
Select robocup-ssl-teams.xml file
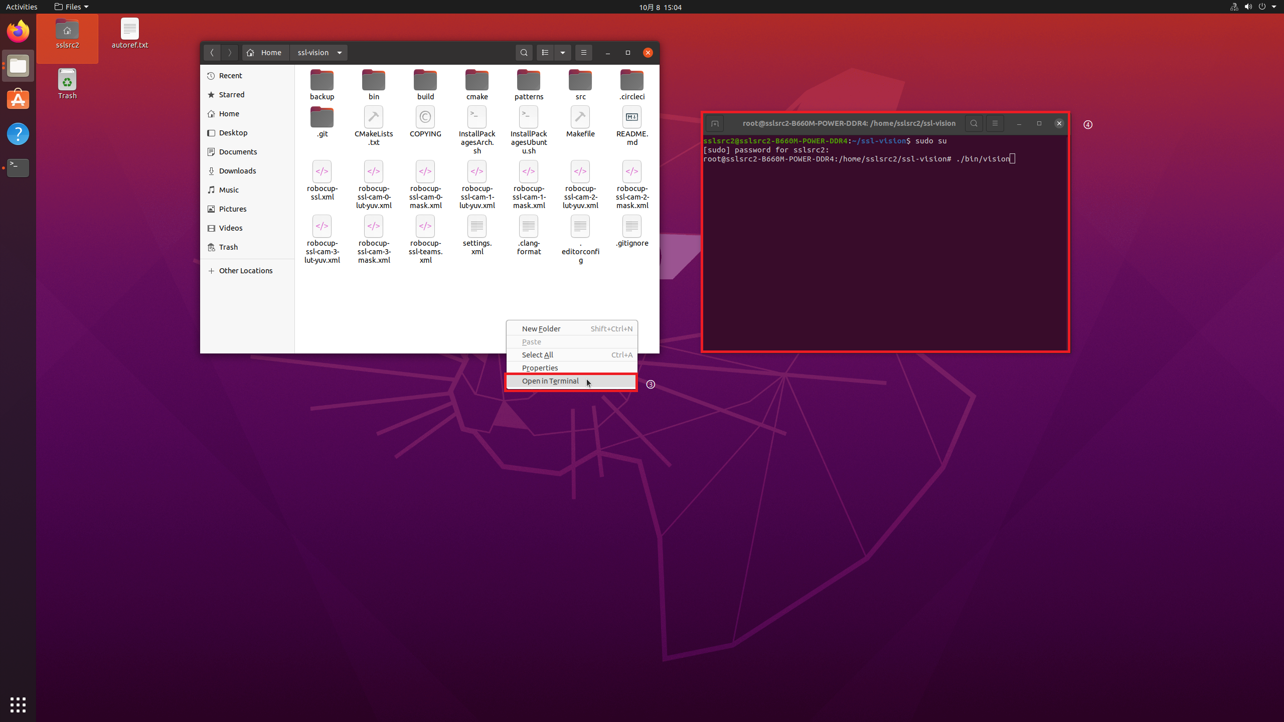(425, 240)
